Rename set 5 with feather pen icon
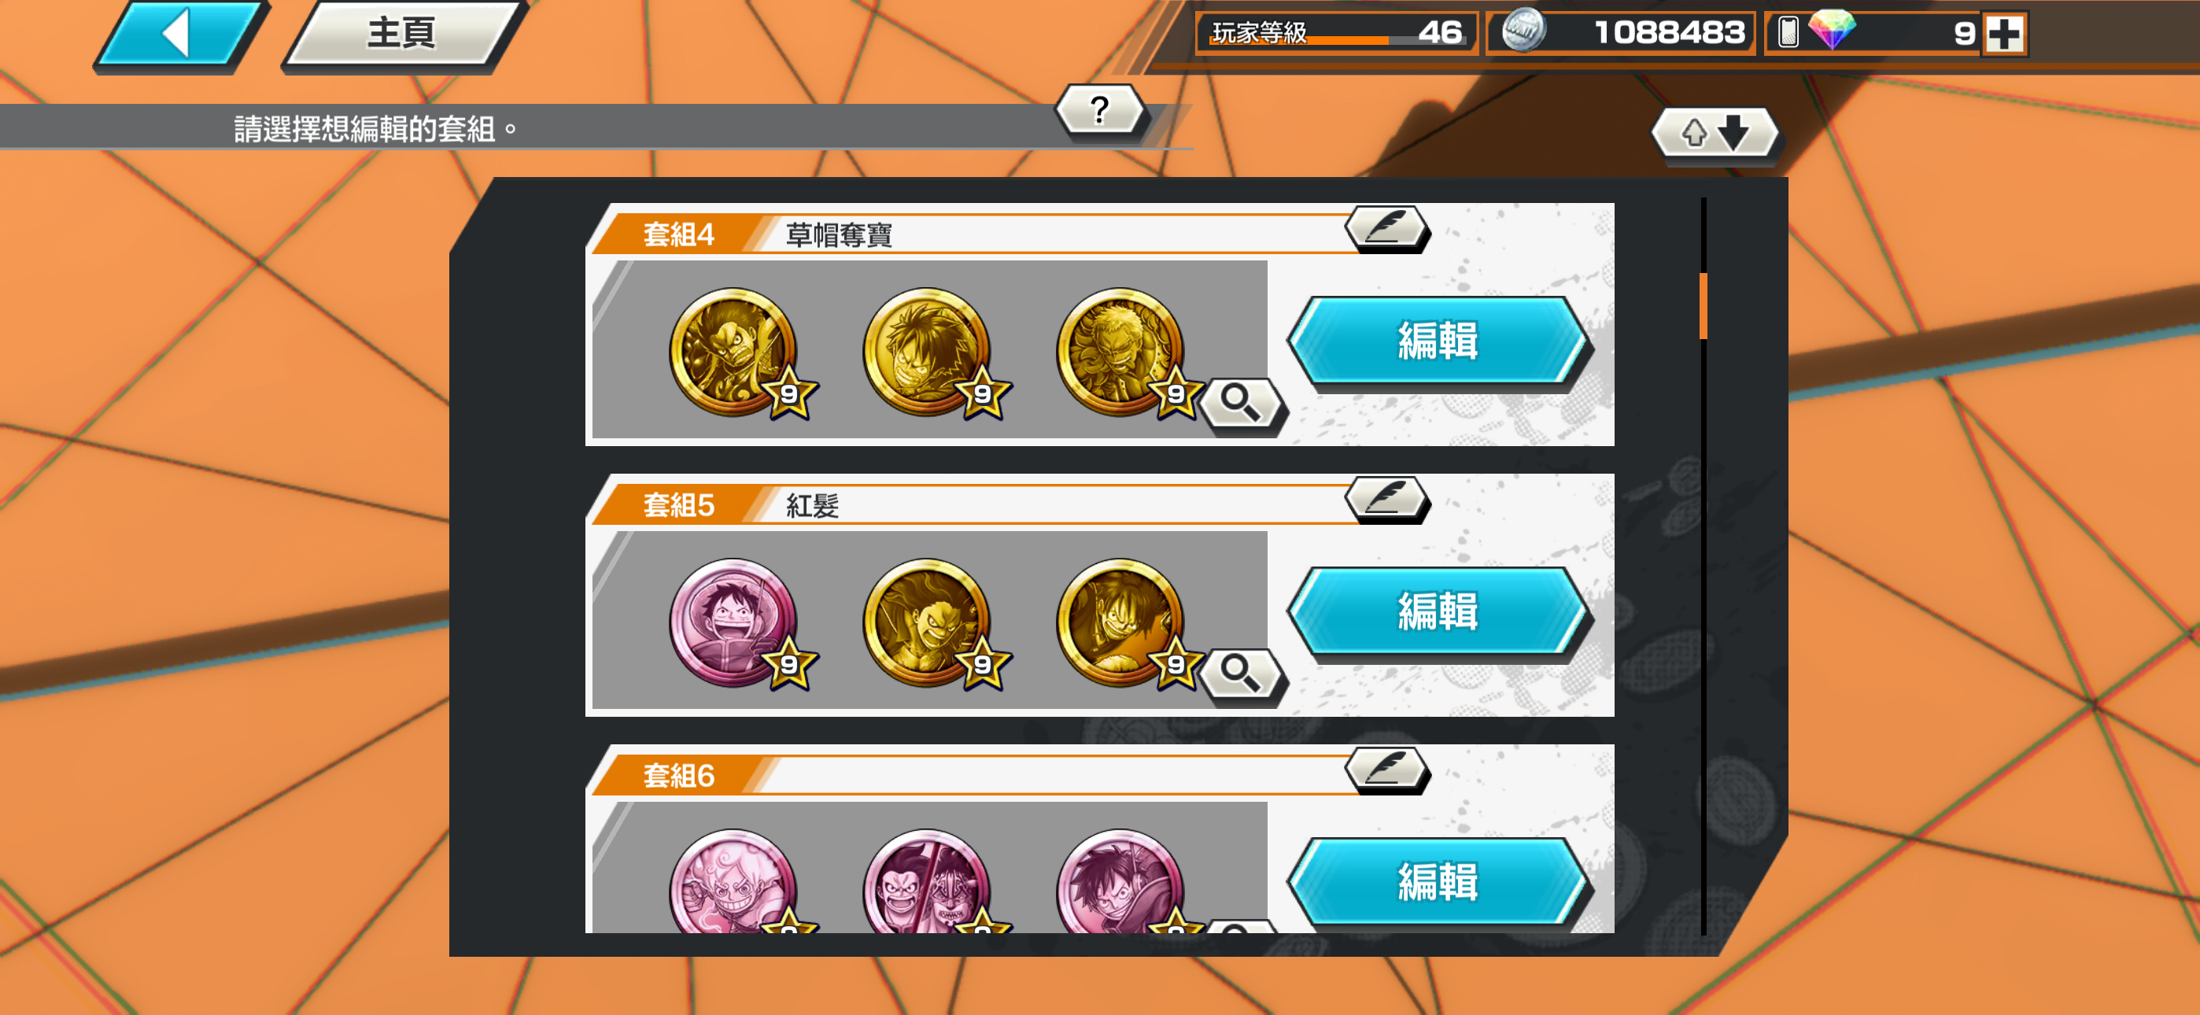Viewport: 2200px width, 1015px height. tap(1387, 499)
